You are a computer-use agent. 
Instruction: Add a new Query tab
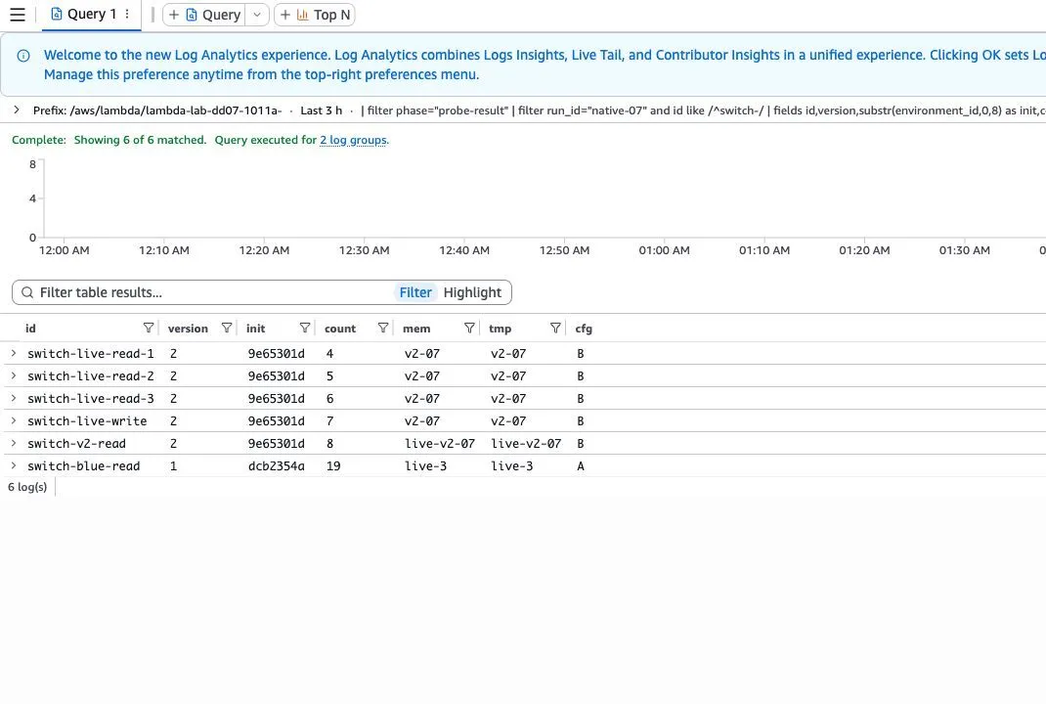(x=204, y=15)
